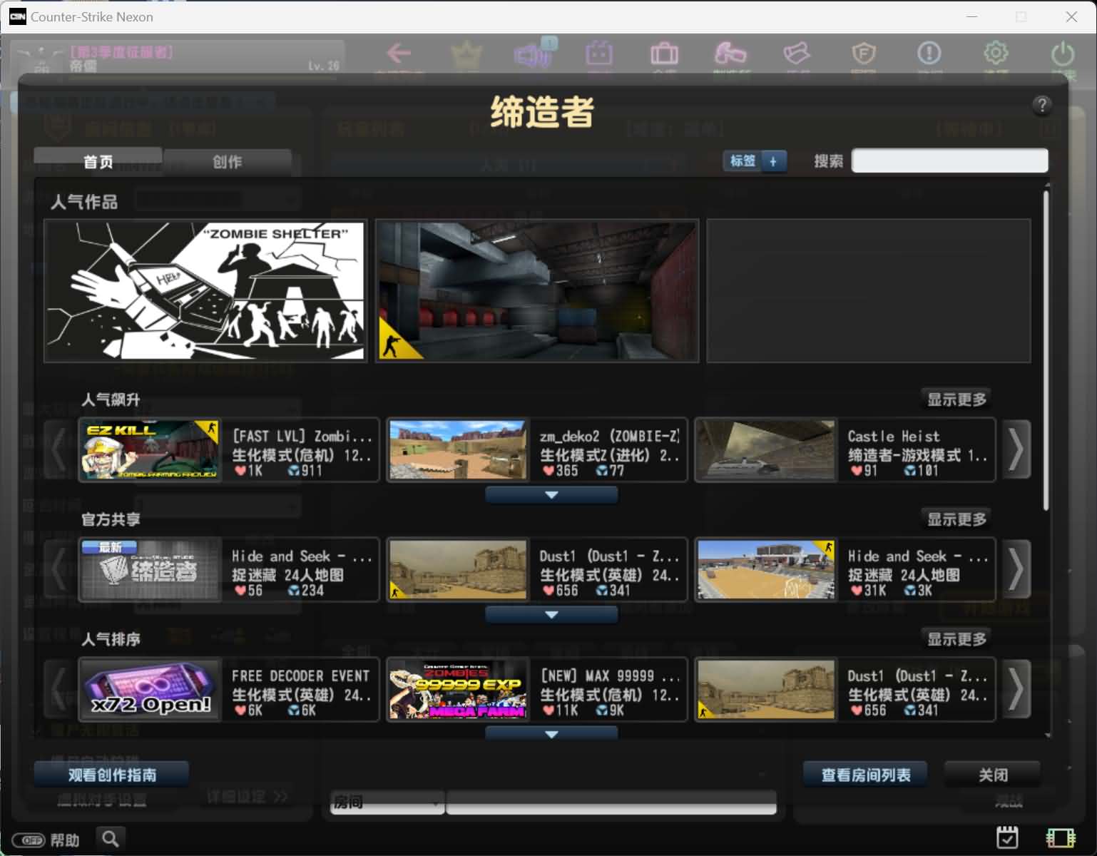Open the 房间 dropdown at the bottom

click(385, 802)
